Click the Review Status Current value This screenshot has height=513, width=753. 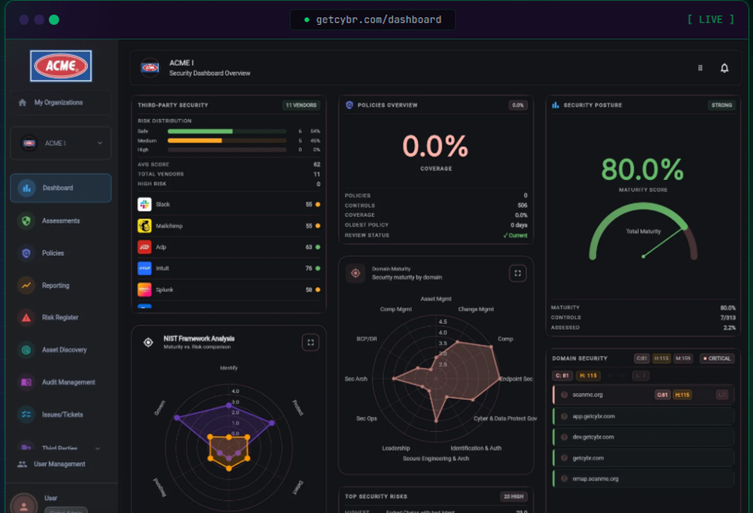tap(515, 235)
